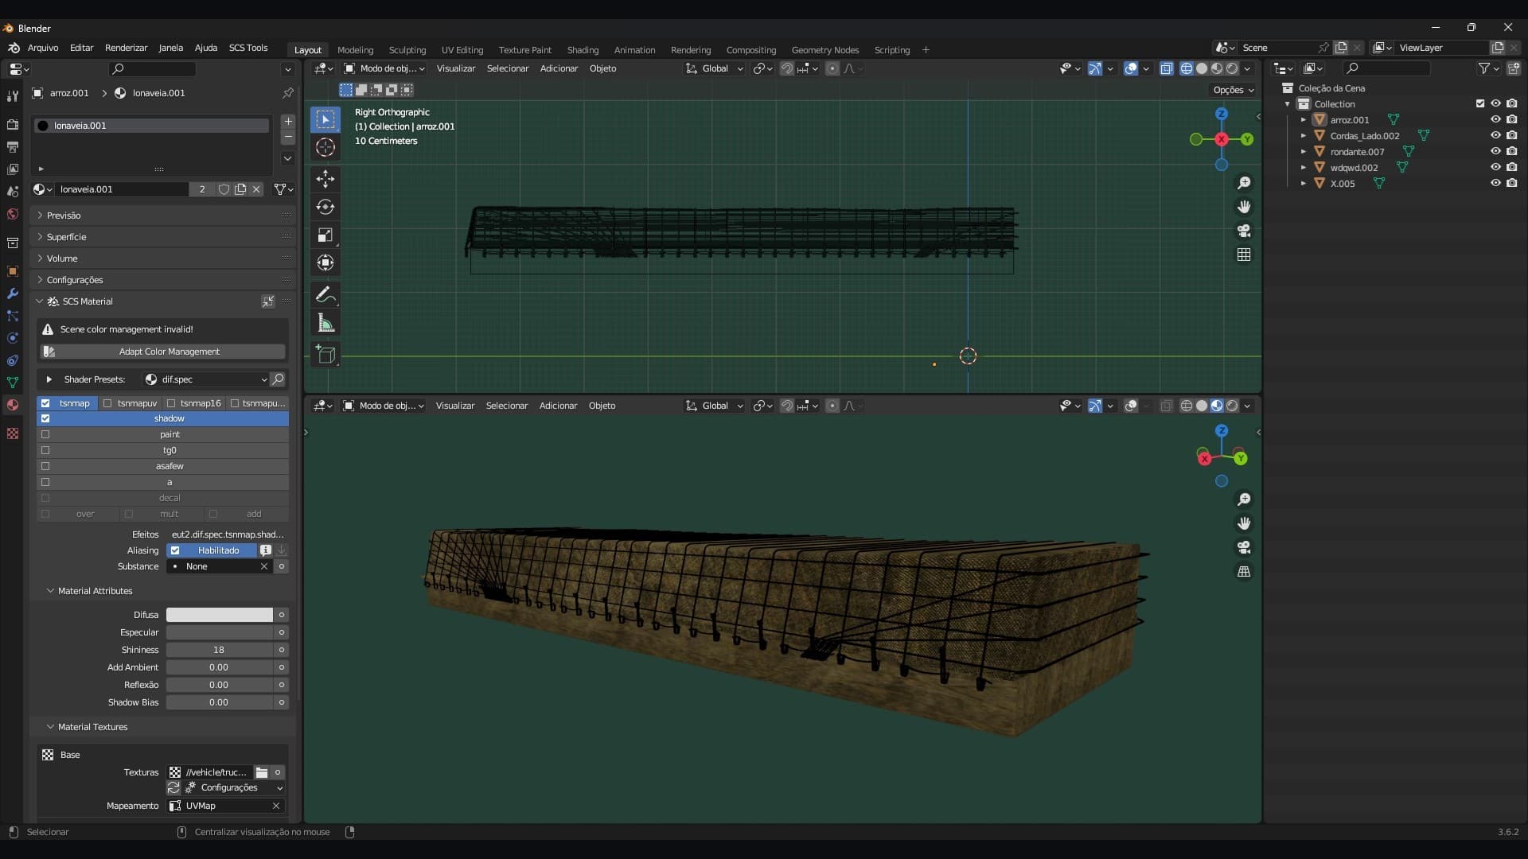Toggle Aliasing Habilitado checkbox
The image size is (1528, 859).
coord(175,550)
